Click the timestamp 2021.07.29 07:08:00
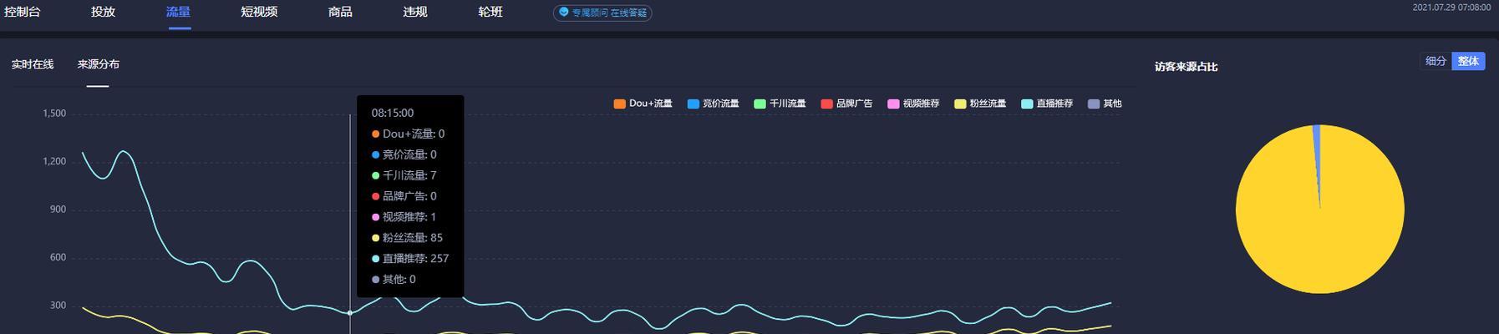1499x334 pixels. pos(1451,7)
